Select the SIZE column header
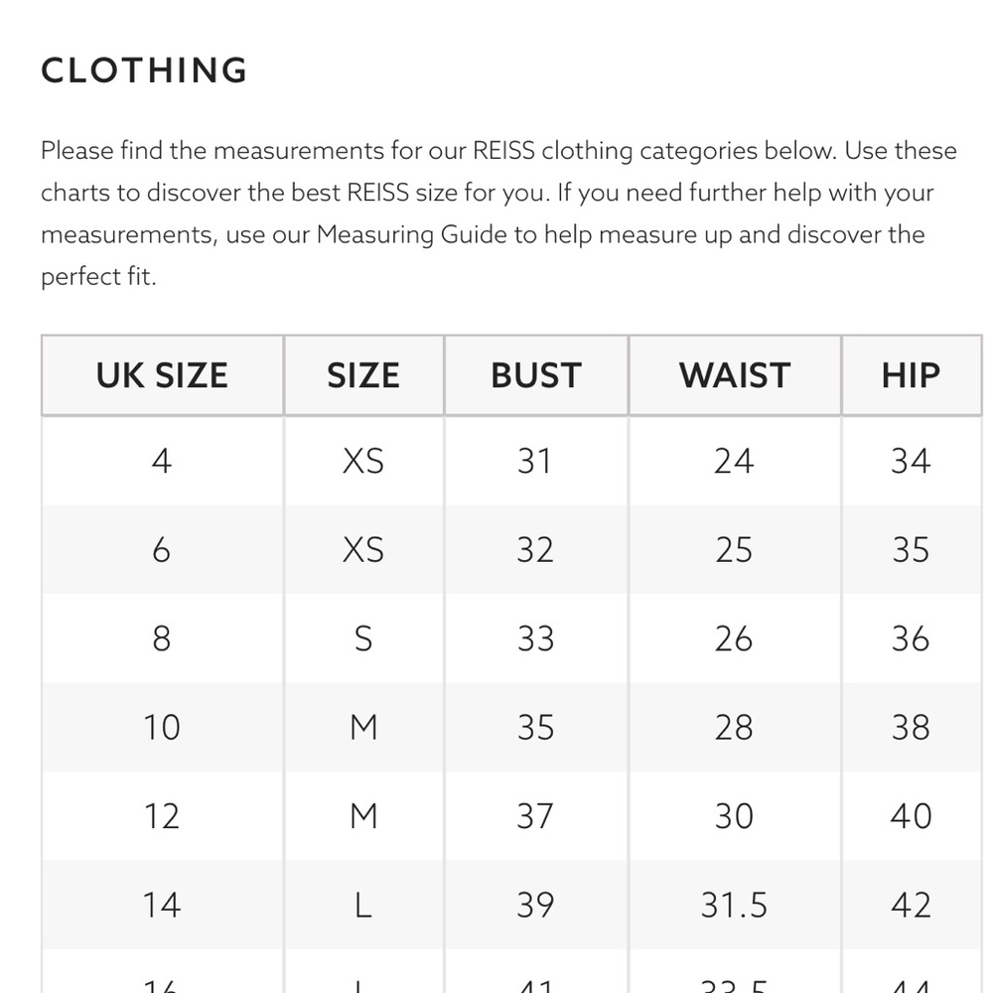The width and height of the screenshot is (993, 993). click(x=363, y=375)
